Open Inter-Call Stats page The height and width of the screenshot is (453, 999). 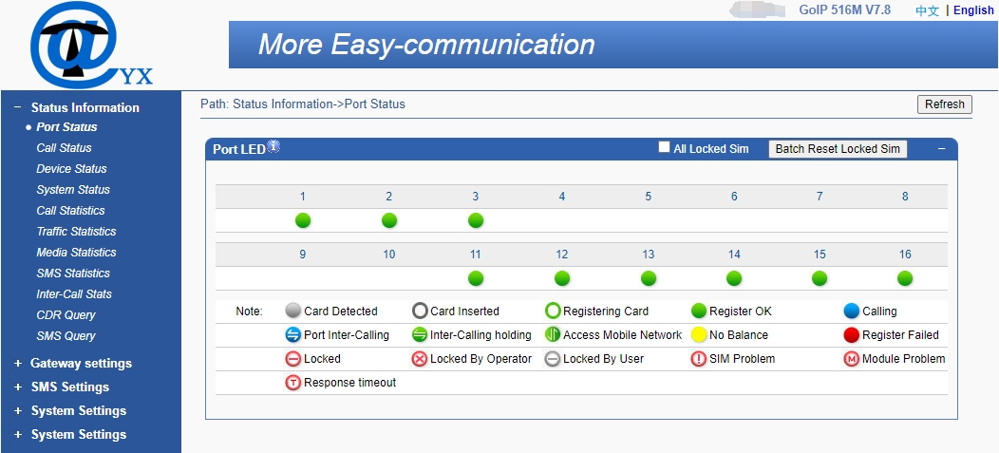[74, 294]
